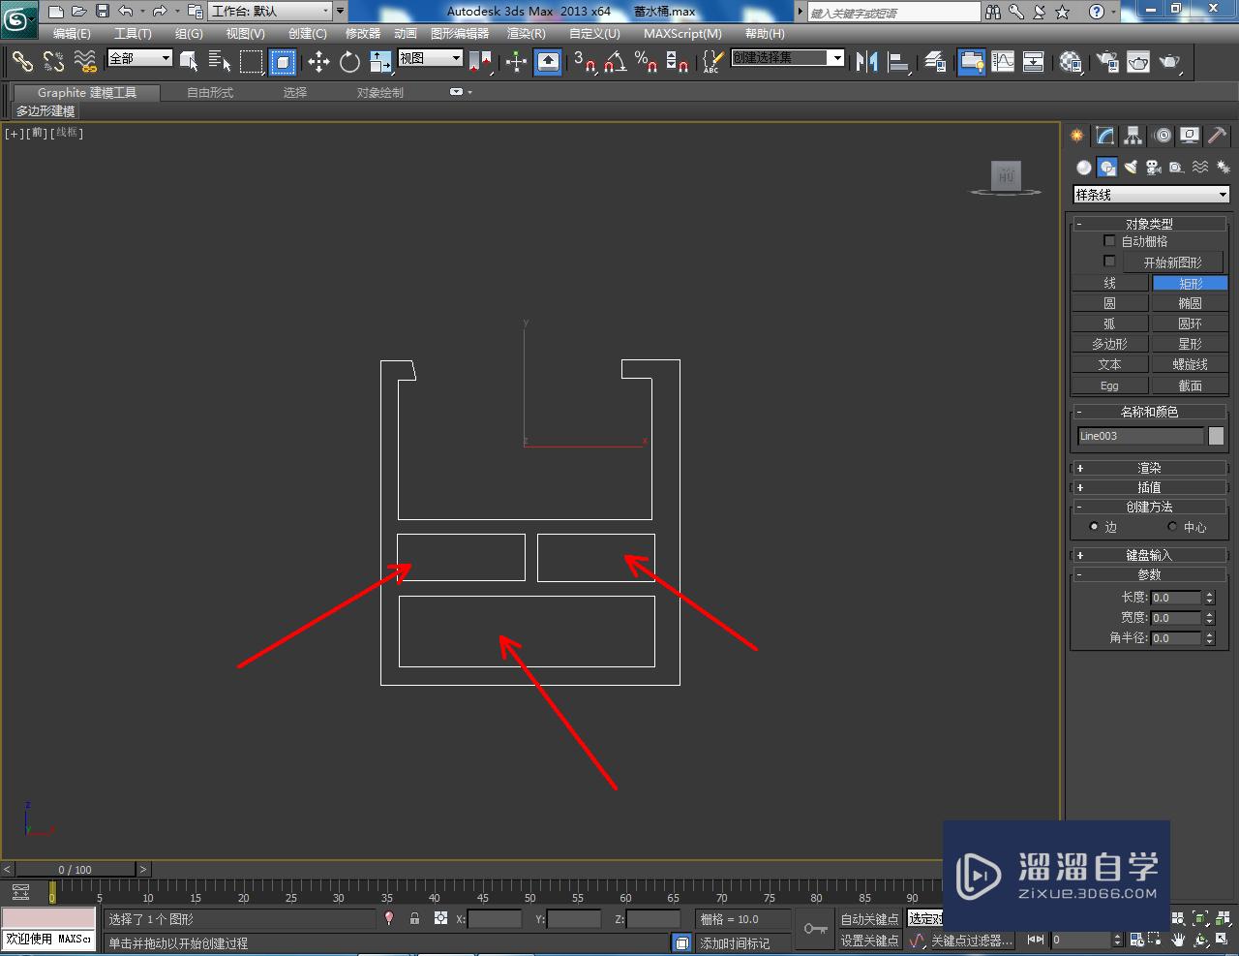Screen dimensions: 1239x956
Task: Open the Curve Editor icon
Action: (1003, 62)
